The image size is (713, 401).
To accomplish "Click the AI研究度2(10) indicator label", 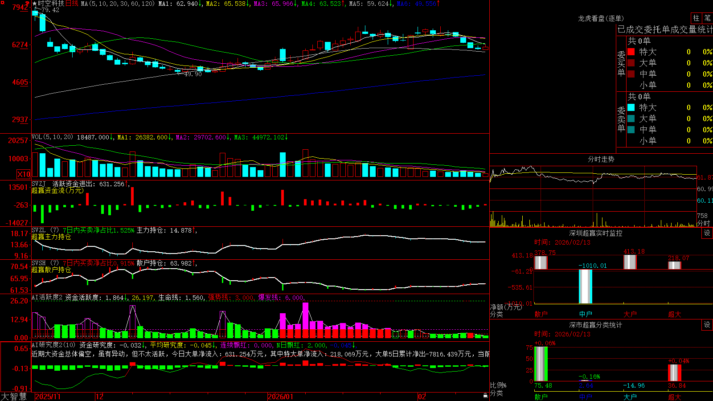I will 53,345.
